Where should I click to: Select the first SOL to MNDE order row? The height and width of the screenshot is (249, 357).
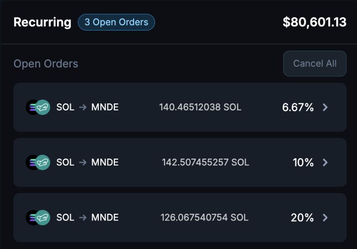point(178,107)
